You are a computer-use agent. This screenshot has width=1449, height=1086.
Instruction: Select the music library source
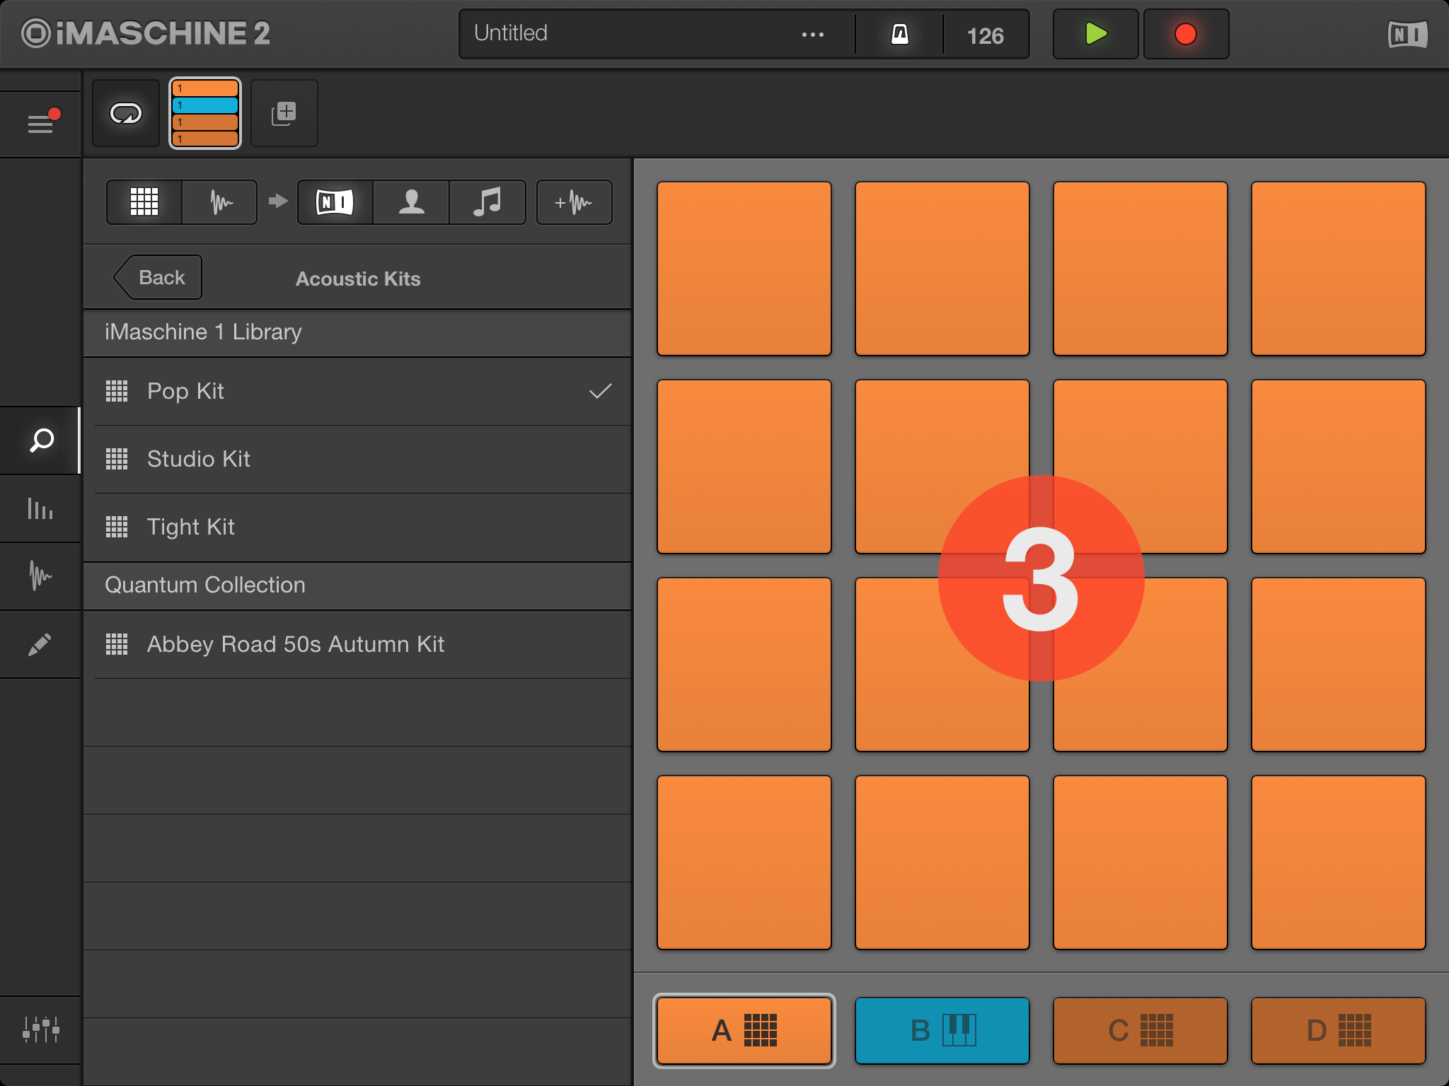pyautogui.click(x=487, y=202)
